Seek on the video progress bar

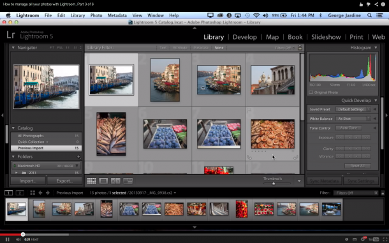click(x=194, y=234)
